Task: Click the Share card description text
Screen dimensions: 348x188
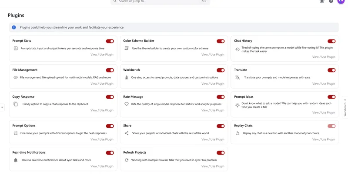Action: tap(171, 133)
